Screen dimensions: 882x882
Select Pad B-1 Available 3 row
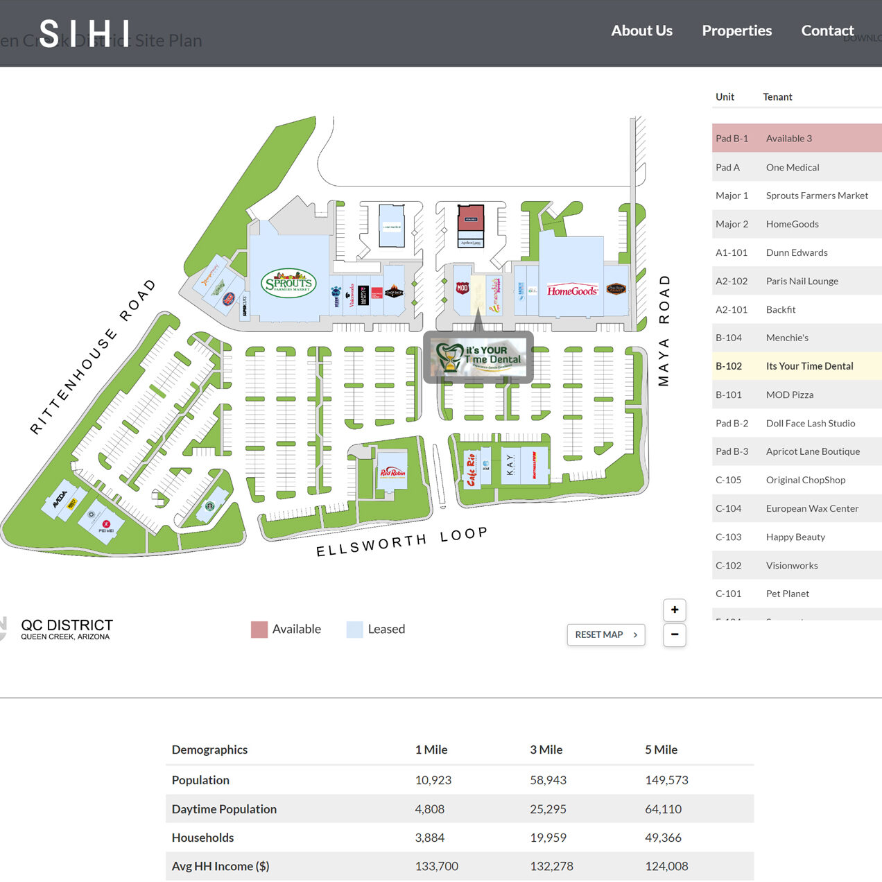click(x=796, y=138)
